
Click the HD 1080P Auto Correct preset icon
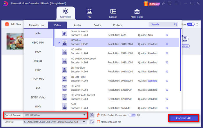click(x=64, y=61)
